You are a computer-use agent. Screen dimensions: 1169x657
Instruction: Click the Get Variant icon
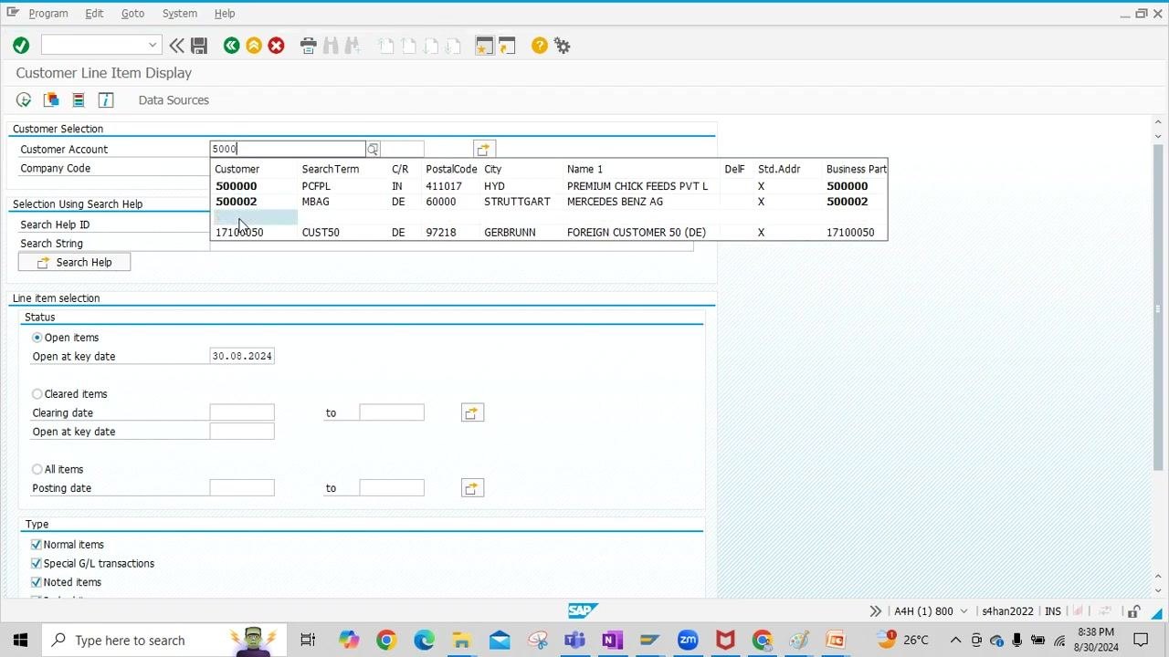point(51,100)
